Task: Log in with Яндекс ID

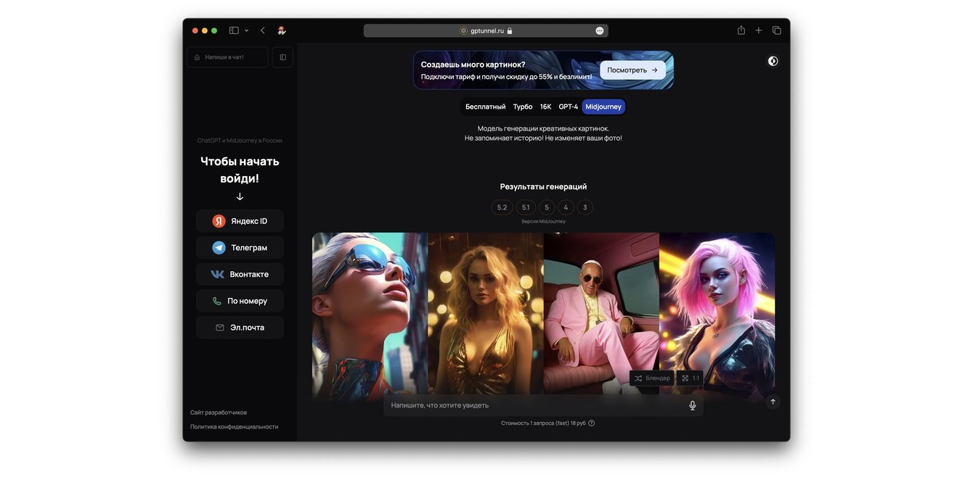Action: pos(240,221)
